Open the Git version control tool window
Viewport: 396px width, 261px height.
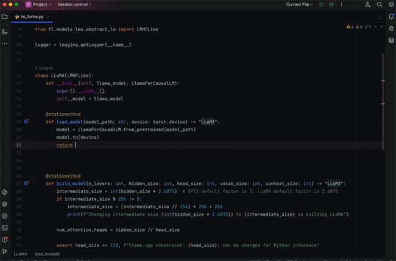[5, 251]
